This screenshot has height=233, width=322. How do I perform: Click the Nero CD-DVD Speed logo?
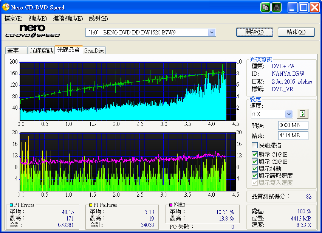click(x=33, y=31)
